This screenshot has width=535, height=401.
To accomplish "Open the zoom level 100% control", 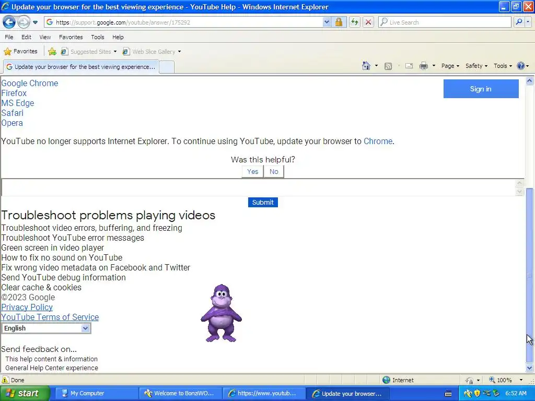I will coord(506,380).
